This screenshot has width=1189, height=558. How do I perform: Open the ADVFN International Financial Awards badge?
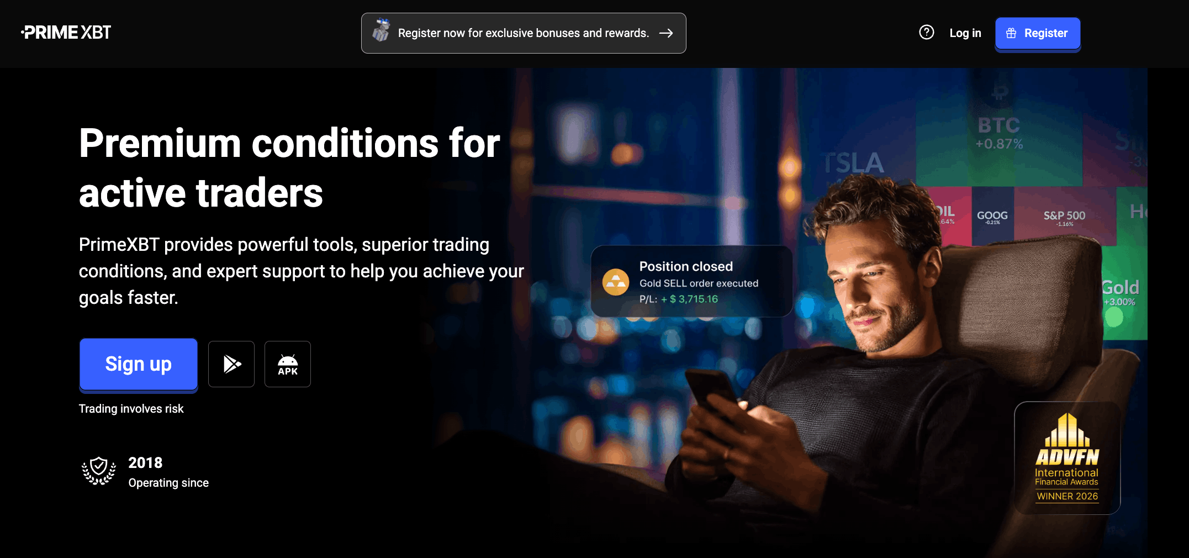coord(1067,458)
